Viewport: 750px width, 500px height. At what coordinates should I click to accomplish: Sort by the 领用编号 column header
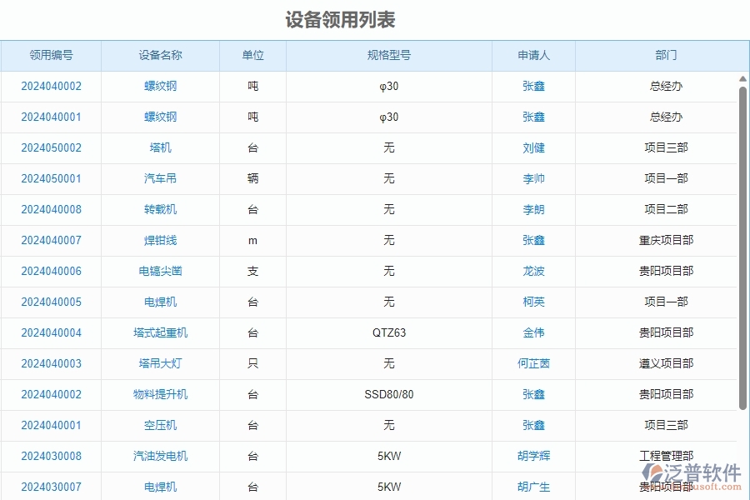tap(51, 55)
